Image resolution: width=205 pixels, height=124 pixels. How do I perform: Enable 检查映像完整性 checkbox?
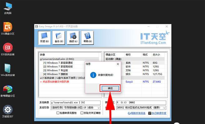click(58, 113)
